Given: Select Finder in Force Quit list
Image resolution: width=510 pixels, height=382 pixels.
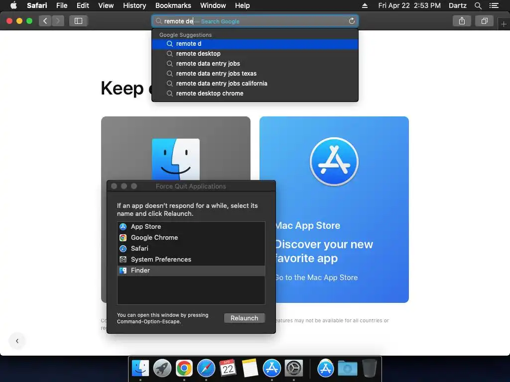Looking at the screenshot, I should point(191,270).
